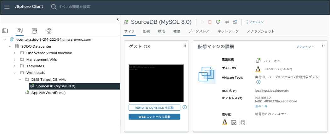Click the Linux penguin icon under 暗号化

pyautogui.click(x=225, y=122)
